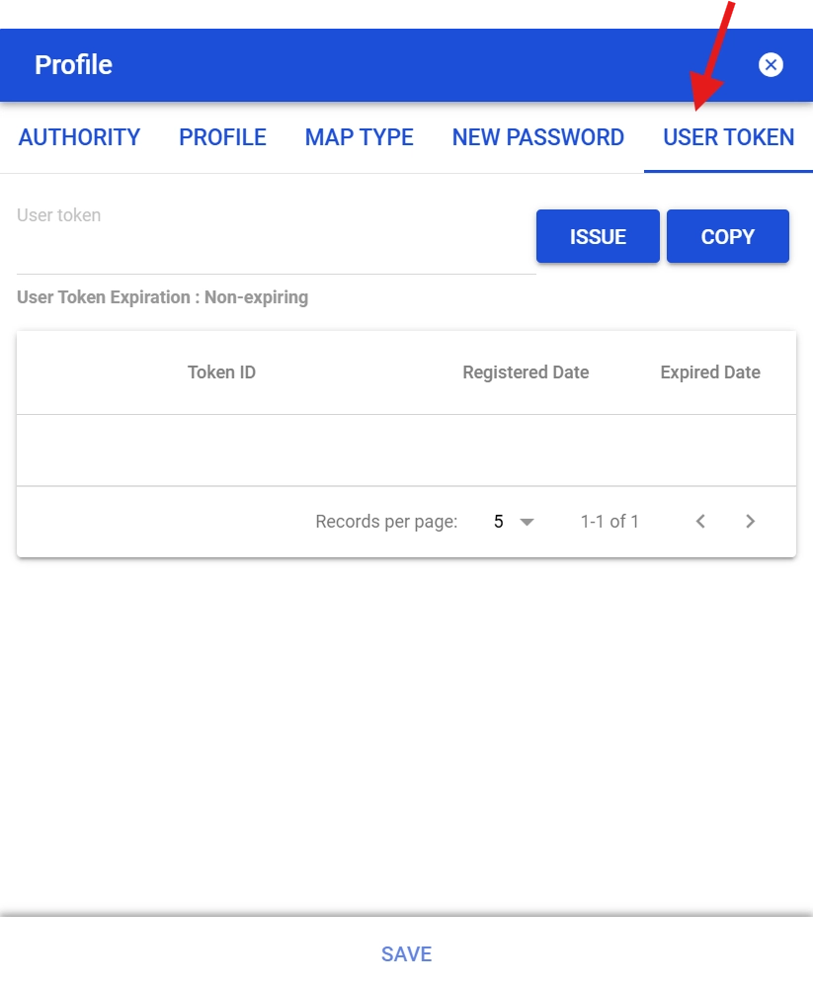Image resolution: width=813 pixels, height=987 pixels.
Task: Save the profile with SAVE
Action: click(406, 954)
